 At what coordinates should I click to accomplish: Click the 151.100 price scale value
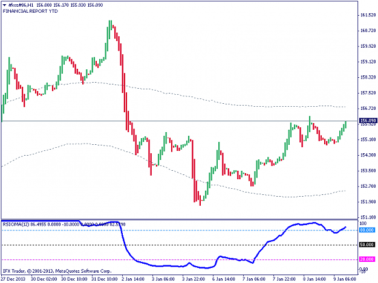(368, 217)
